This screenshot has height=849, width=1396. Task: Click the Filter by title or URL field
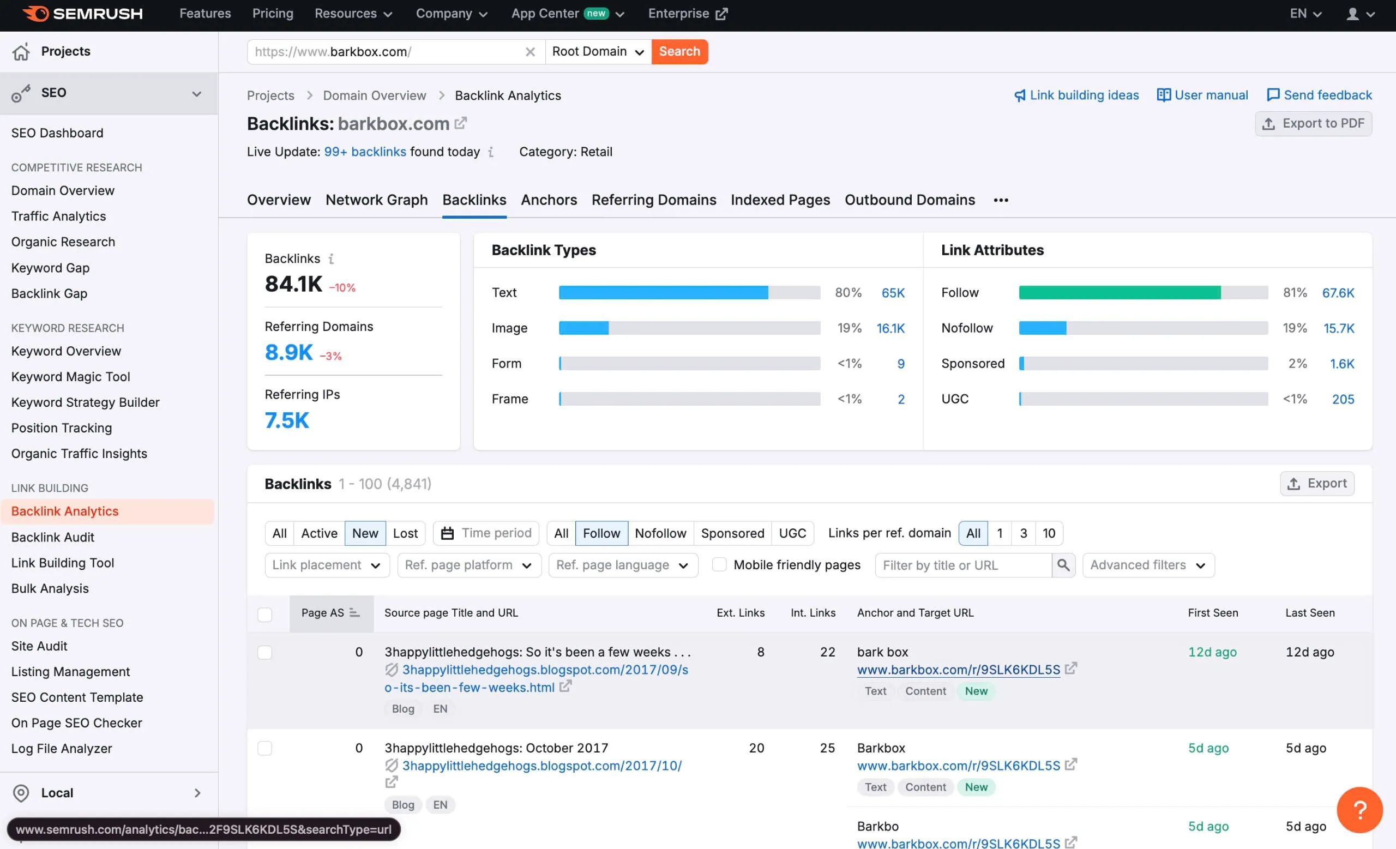(x=963, y=565)
